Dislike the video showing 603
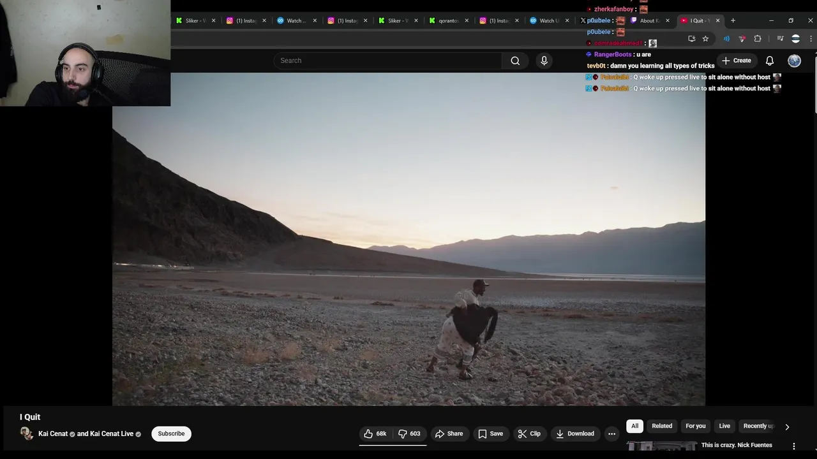This screenshot has width=817, height=459. click(409, 433)
